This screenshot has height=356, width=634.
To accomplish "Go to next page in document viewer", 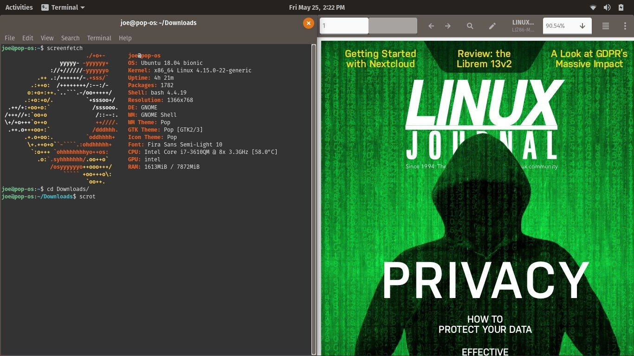I will pyautogui.click(x=448, y=26).
